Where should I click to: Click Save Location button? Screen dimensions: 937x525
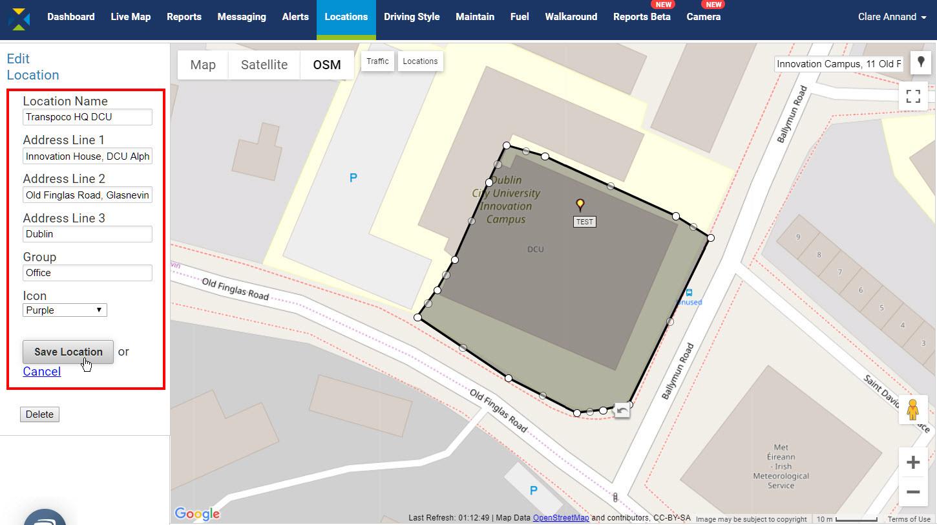[x=68, y=352]
